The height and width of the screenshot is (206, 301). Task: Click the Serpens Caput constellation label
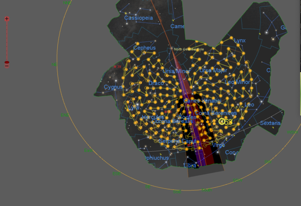click(x=178, y=141)
